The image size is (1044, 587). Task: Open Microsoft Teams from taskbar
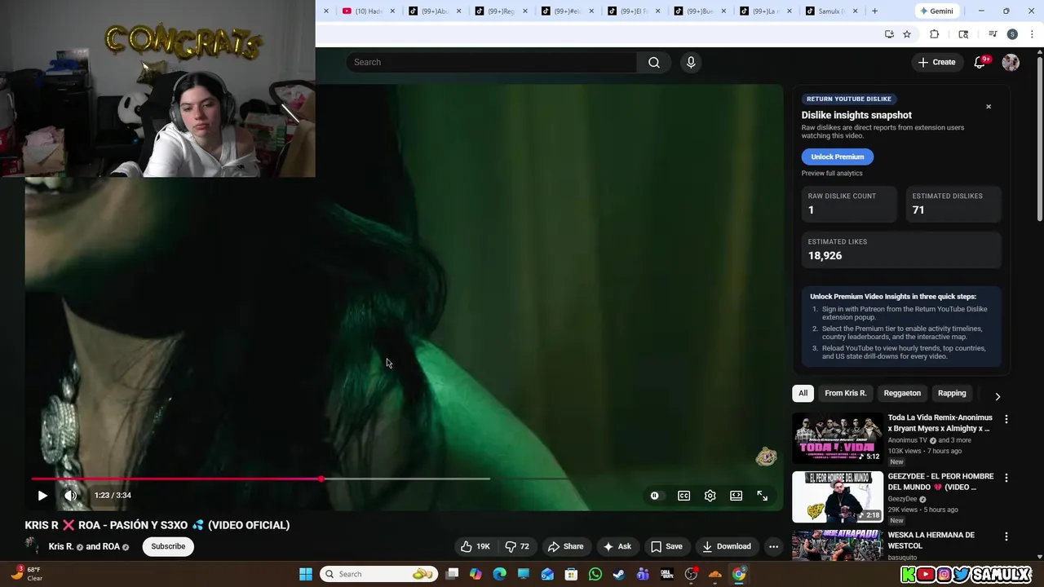tap(643, 574)
